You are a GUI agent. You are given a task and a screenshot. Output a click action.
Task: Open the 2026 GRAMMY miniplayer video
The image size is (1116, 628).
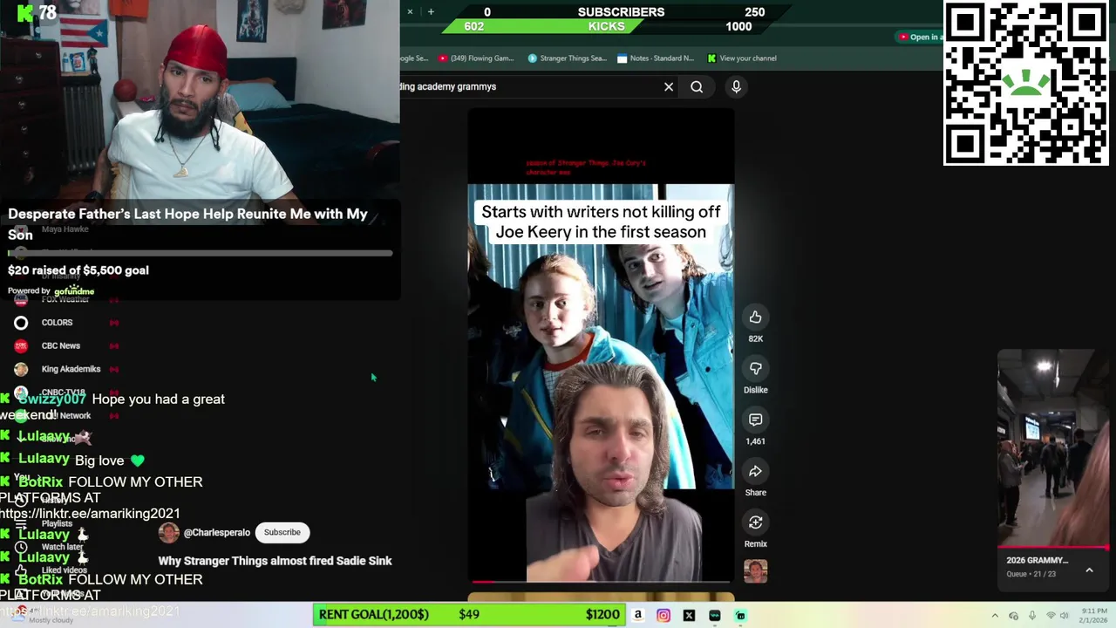click(x=1053, y=447)
